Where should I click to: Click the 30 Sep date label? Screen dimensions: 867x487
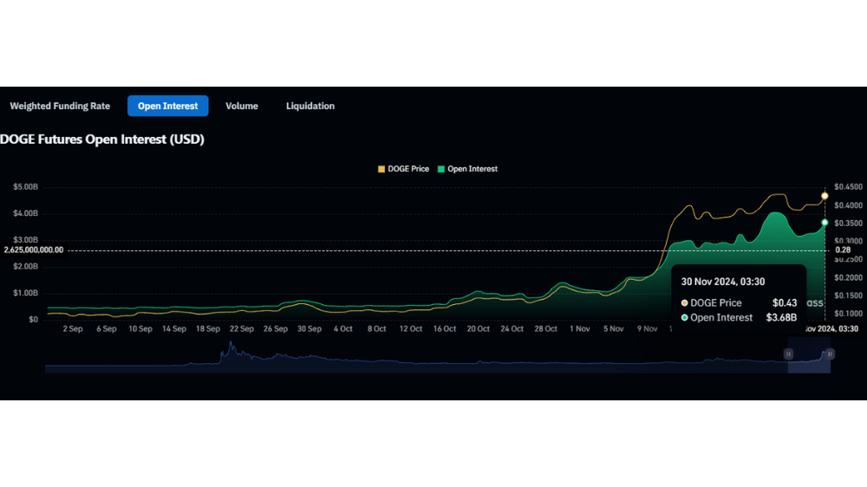coord(310,329)
